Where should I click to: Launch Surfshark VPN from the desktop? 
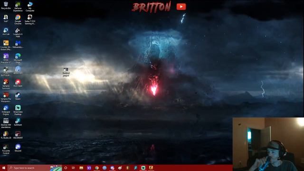(x=18, y=122)
